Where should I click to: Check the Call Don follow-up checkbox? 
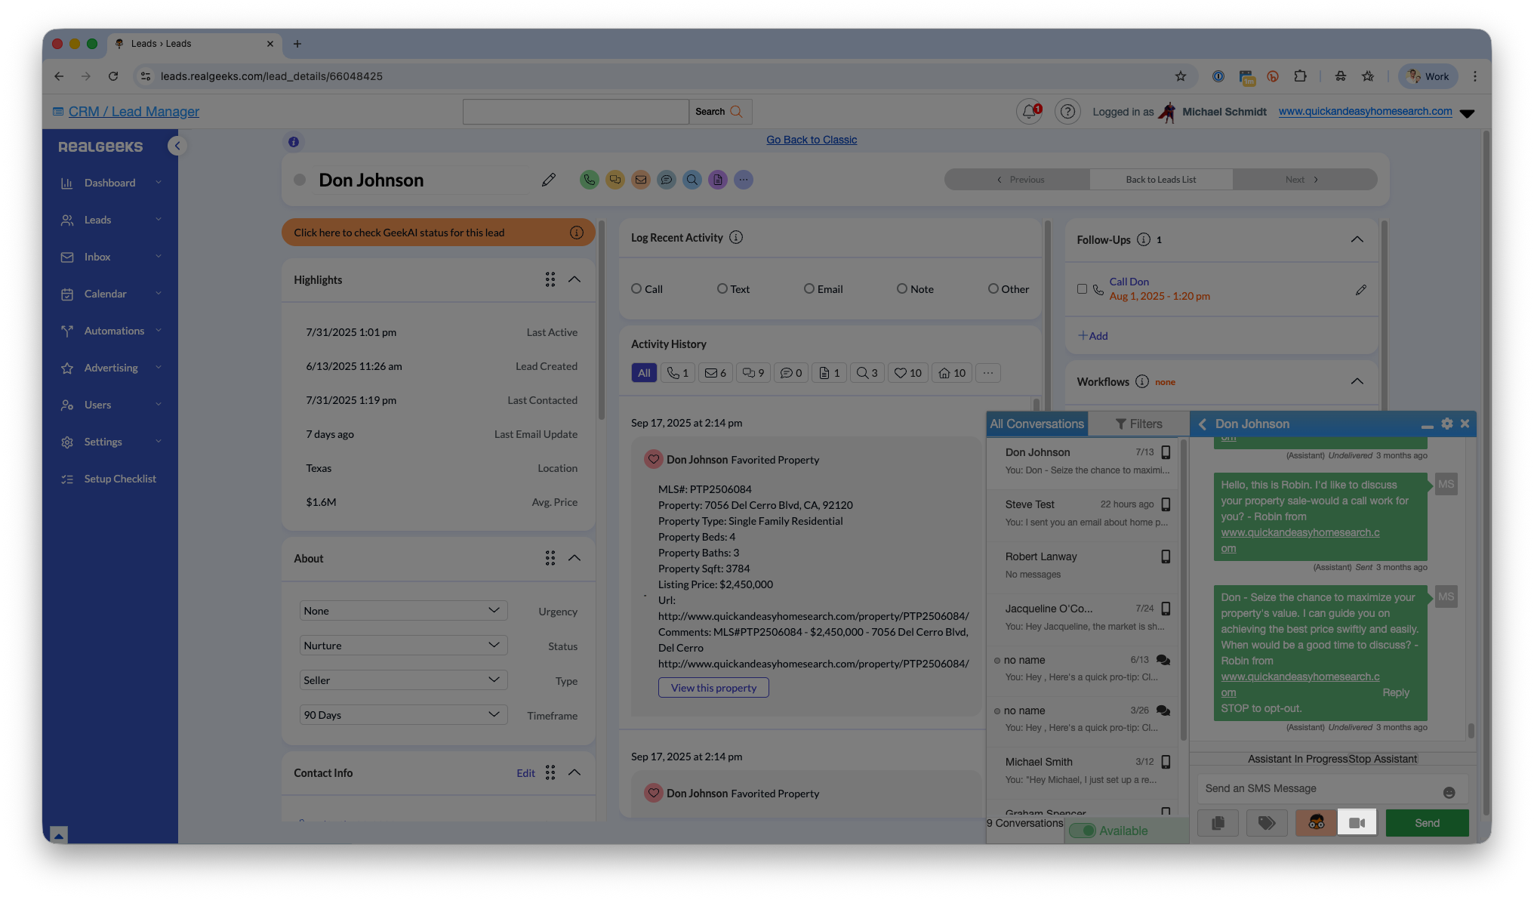click(x=1082, y=289)
